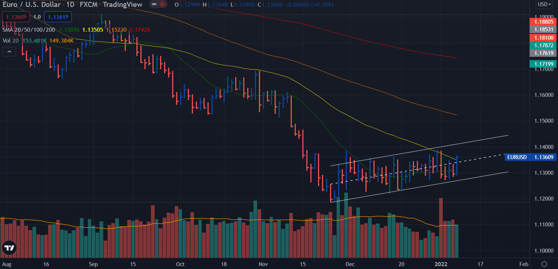The height and width of the screenshot is (269, 558).
Task: Click SMA value 1.13505 in yellow
Action: click(93, 30)
